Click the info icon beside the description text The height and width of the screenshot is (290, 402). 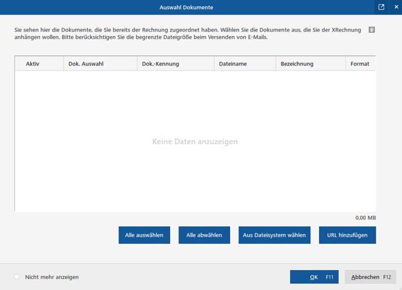click(372, 30)
